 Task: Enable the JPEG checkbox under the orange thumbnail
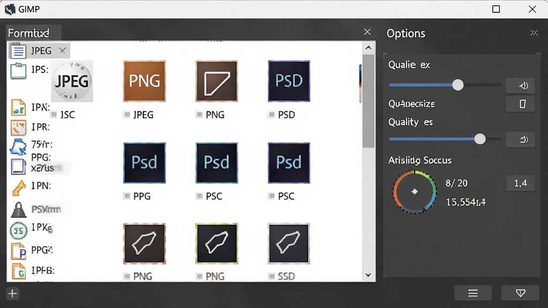127,114
